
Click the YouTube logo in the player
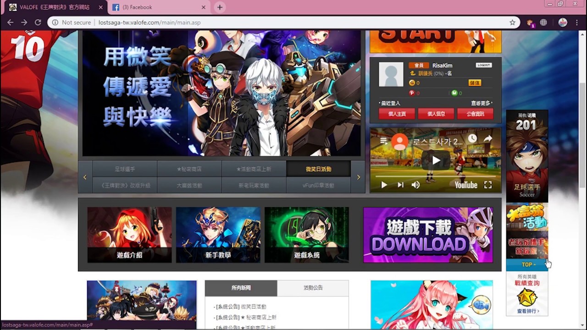tap(466, 185)
